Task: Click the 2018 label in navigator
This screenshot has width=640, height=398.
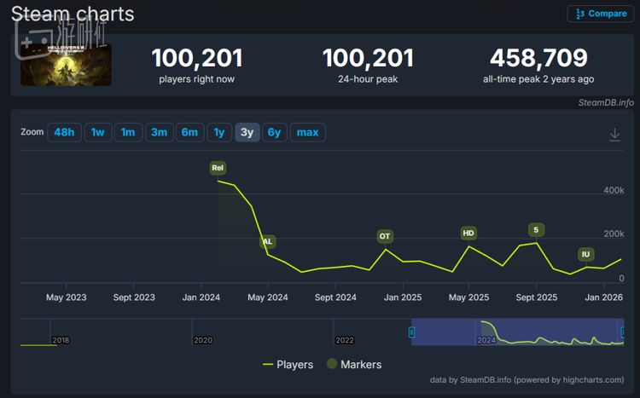Action: 61,340
